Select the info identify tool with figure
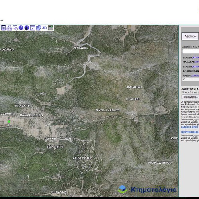This screenshot has width=199, height=199. 27,28
